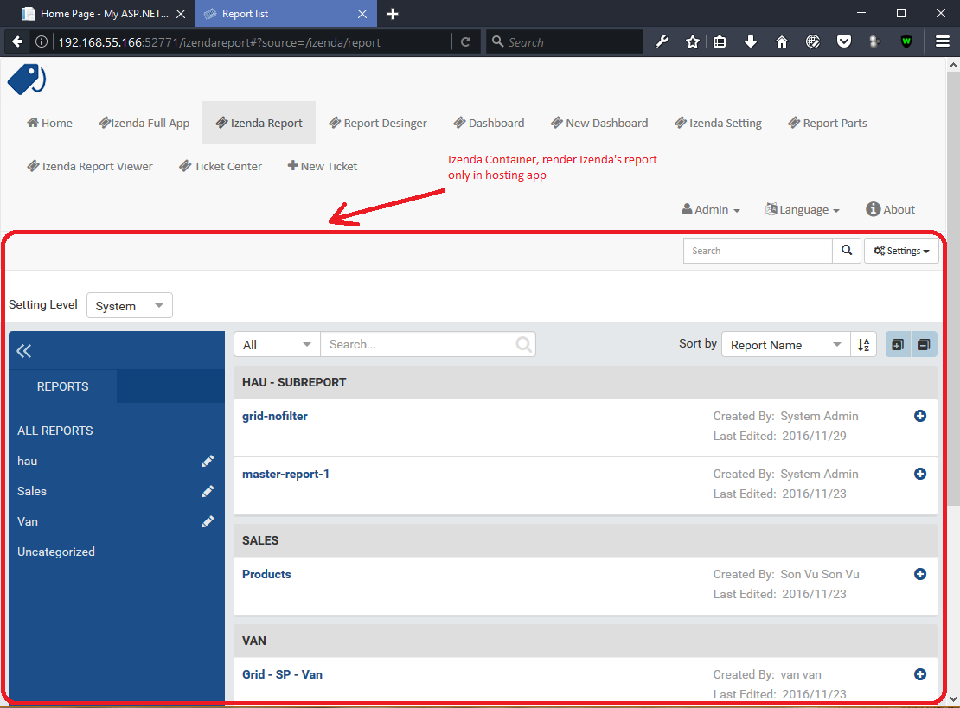Select Uncategorized in sidebar
This screenshot has height=708, width=960.
coord(55,552)
